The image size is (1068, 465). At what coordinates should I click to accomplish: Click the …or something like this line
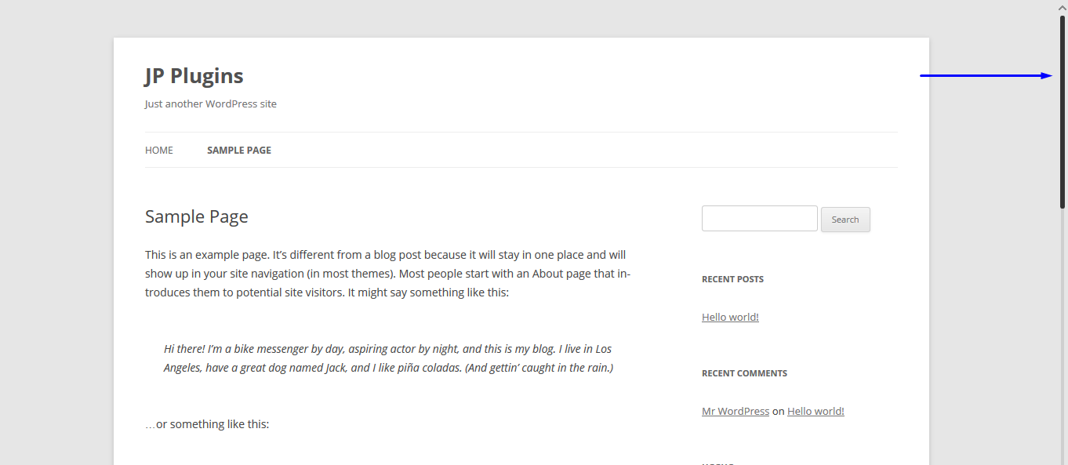[207, 424]
